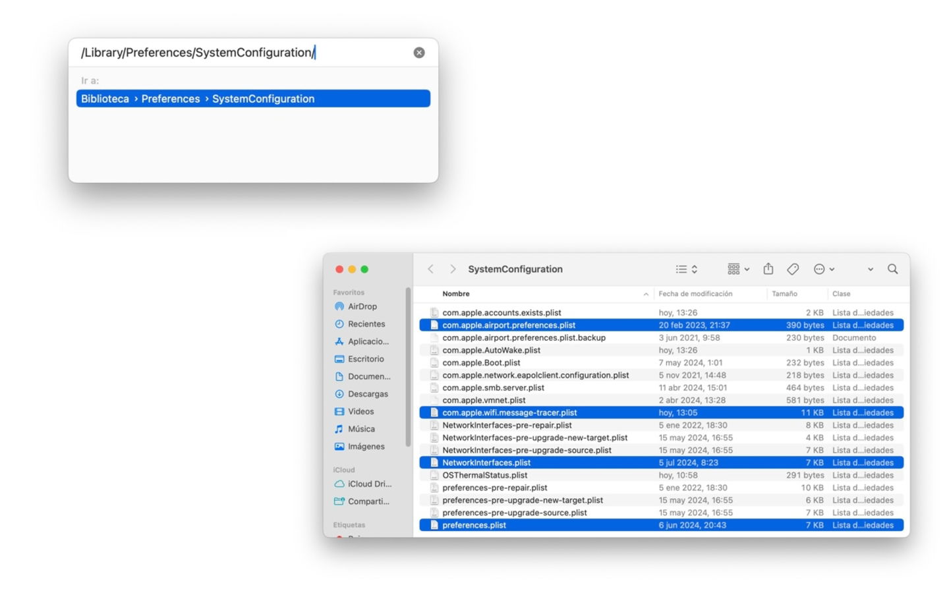Click the Música note icon
Image resolution: width=949 pixels, height=595 pixels.
click(339, 429)
